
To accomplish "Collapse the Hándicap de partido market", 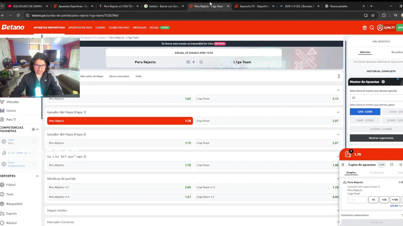I will [338, 179].
